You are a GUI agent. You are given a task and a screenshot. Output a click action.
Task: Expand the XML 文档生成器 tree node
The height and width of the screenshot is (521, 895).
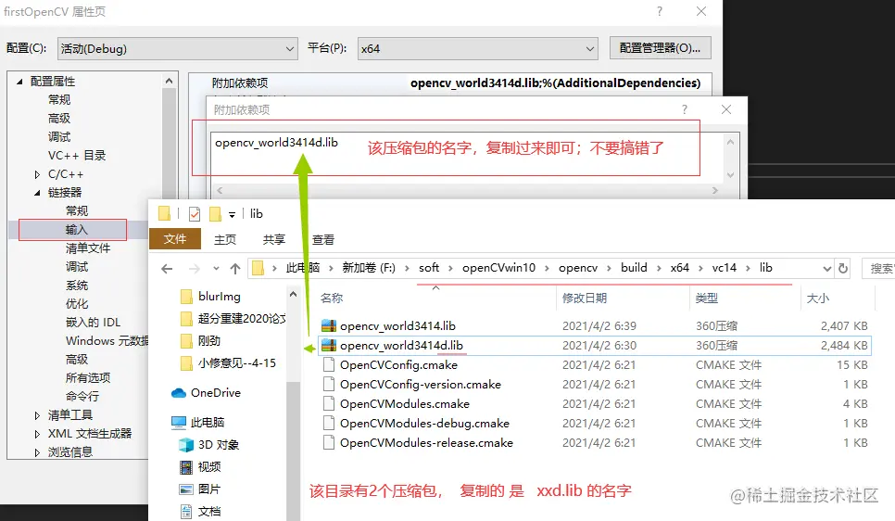point(37,434)
